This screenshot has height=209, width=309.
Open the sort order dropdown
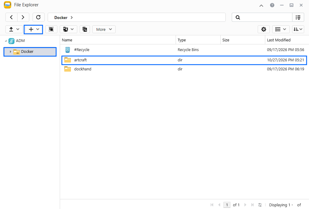pyautogui.click(x=298, y=29)
